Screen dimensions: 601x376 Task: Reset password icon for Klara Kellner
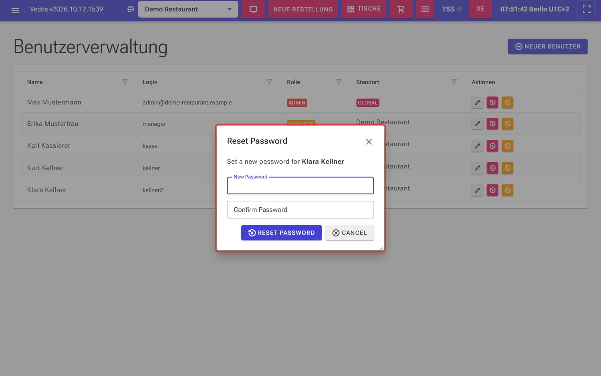coord(492,190)
